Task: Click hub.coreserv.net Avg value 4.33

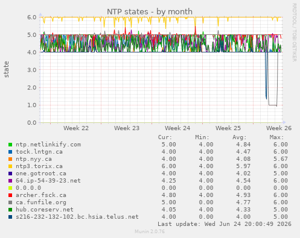Action: tap(243, 210)
